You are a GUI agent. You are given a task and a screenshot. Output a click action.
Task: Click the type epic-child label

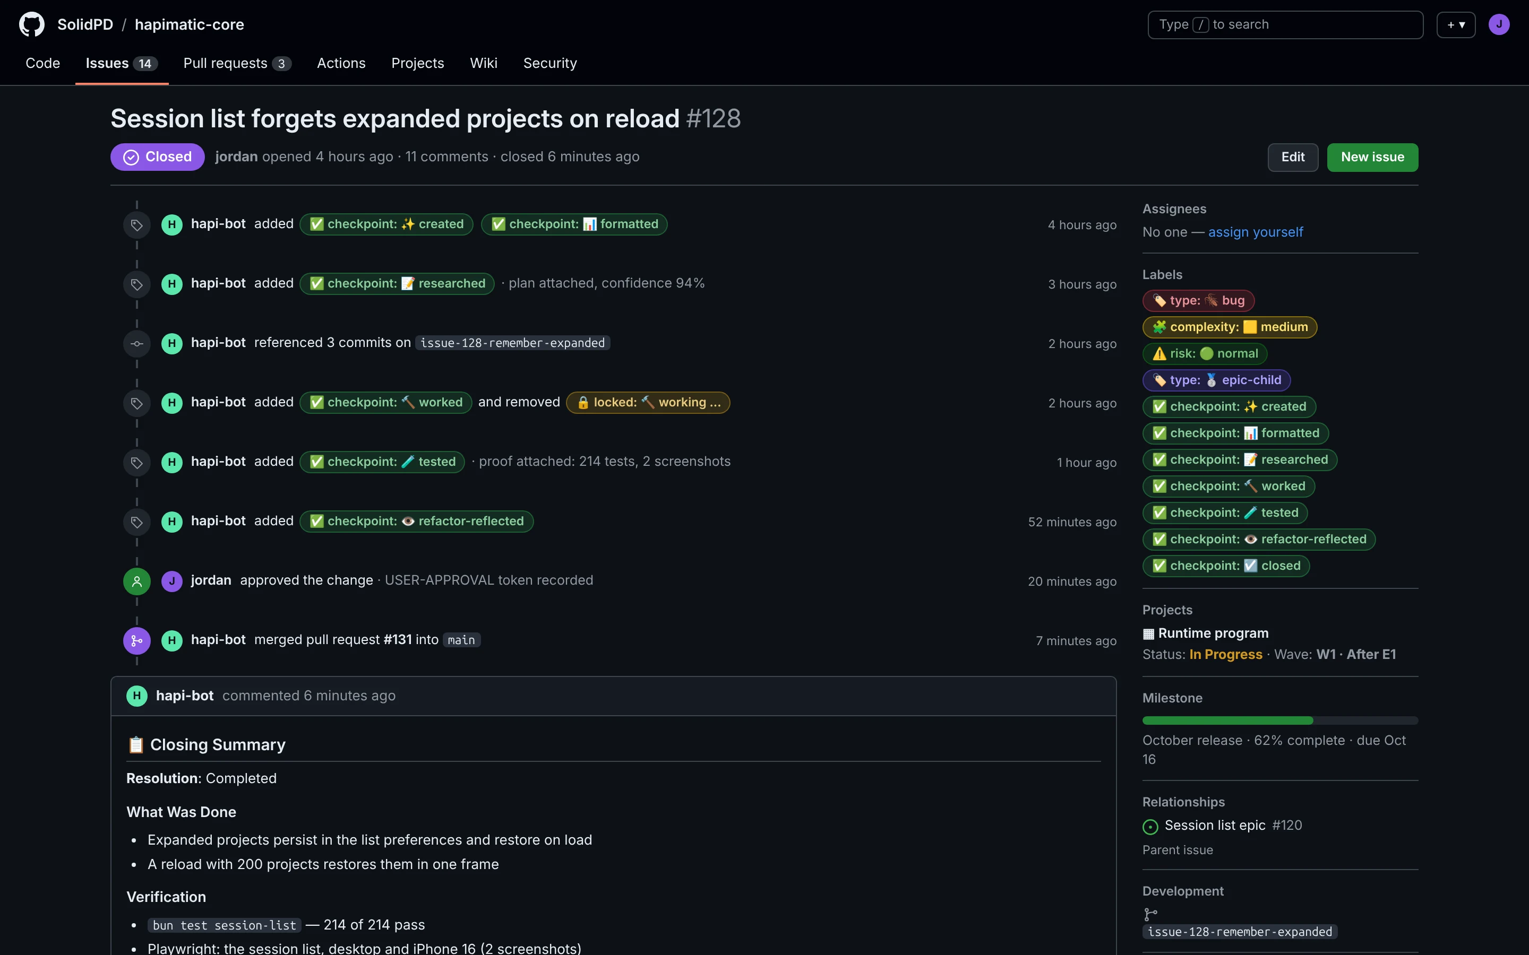pos(1216,380)
